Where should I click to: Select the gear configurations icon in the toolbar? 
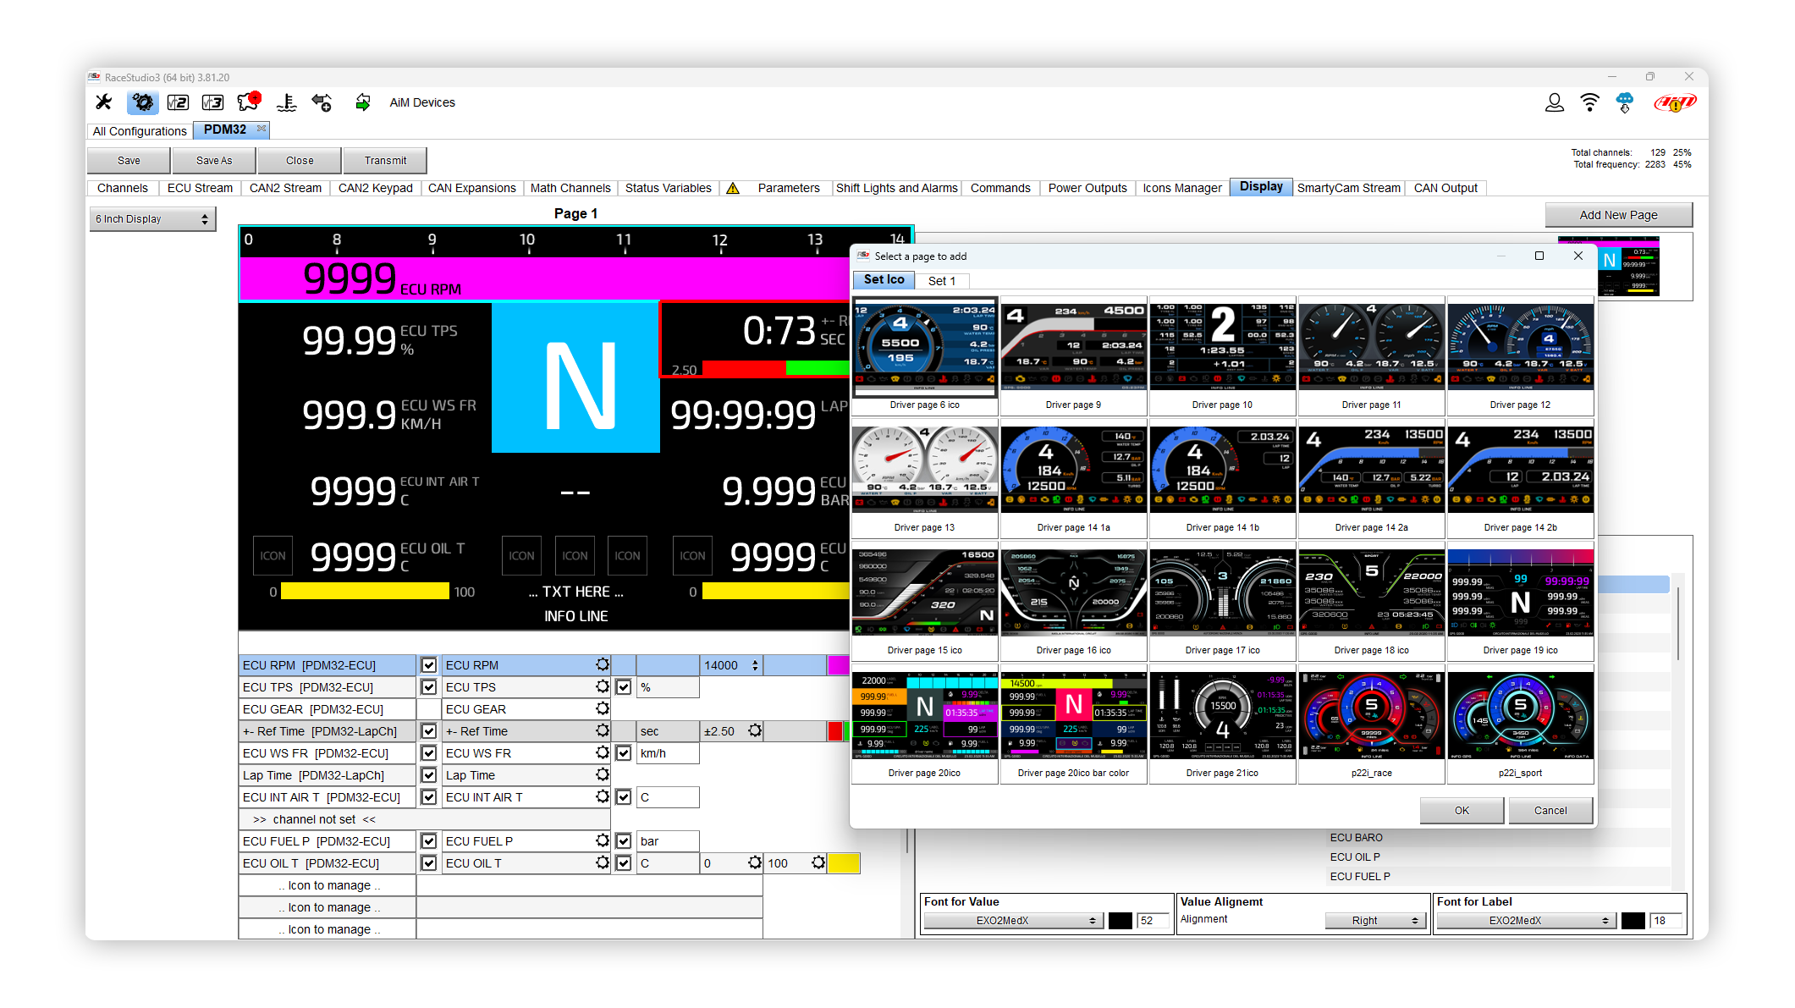point(142,102)
